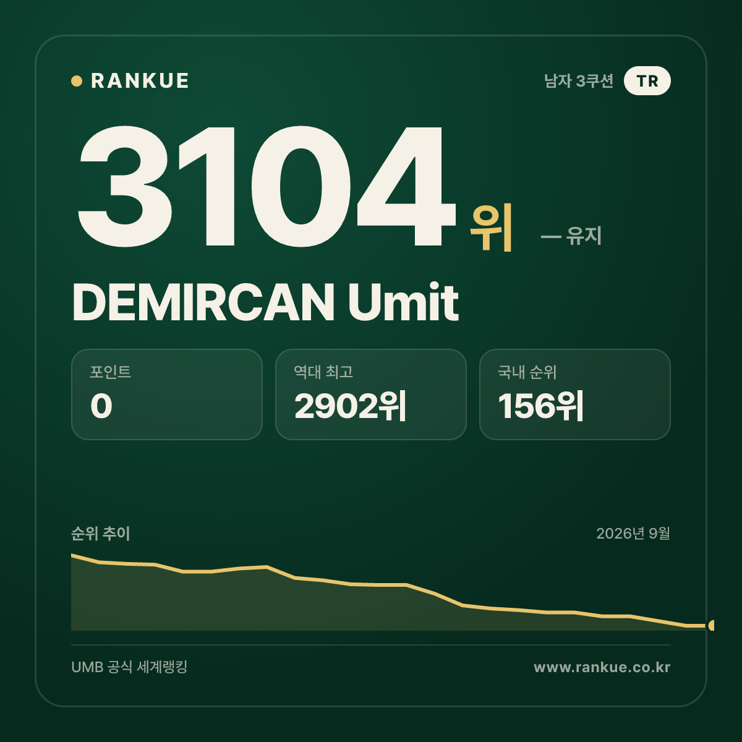
Task: Click the 유지 status indicator
Action: tap(571, 236)
